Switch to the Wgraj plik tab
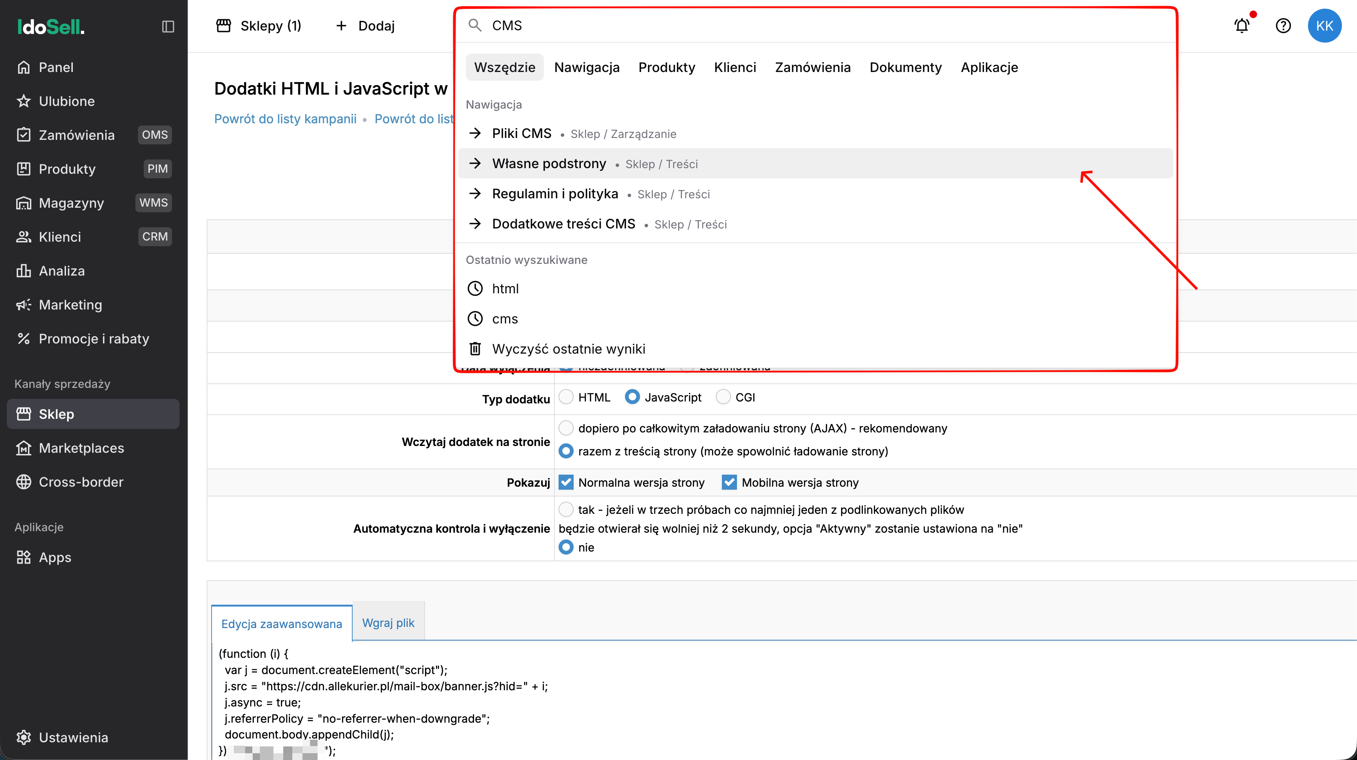Image resolution: width=1357 pixels, height=760 pixels. [388, 622]
